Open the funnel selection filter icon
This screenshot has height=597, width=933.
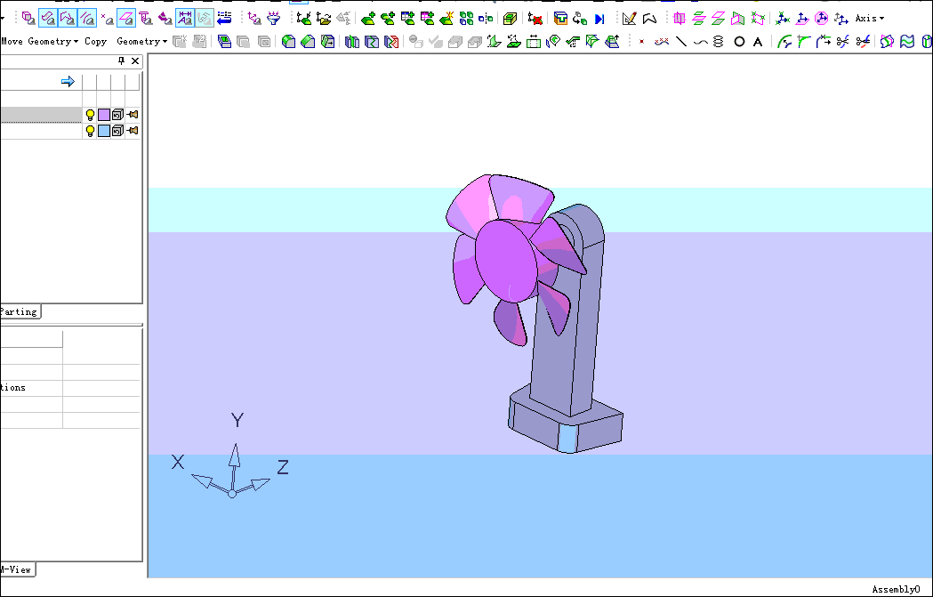(274, 19)
